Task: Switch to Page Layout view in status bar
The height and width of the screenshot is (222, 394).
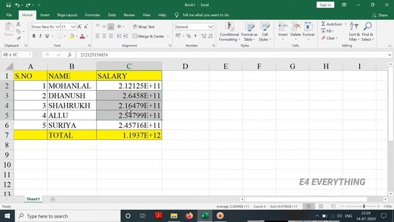Action: (x=321, y=207)
